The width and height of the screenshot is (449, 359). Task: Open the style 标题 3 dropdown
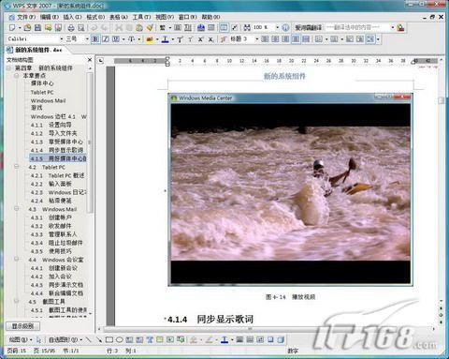[x=257, y=39]
